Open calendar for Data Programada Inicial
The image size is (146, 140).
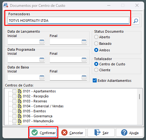42,59
